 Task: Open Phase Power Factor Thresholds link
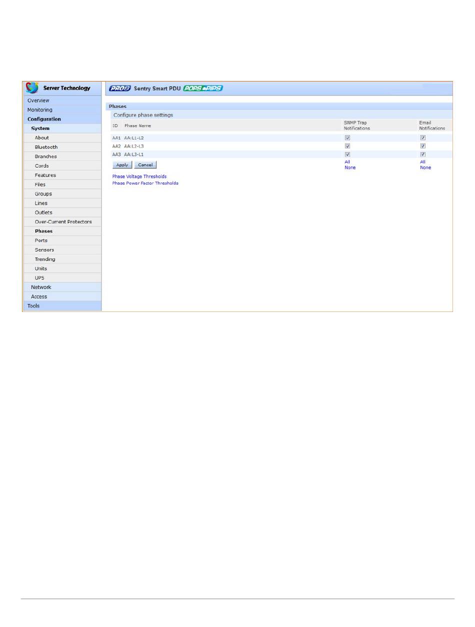click(x=145, y=183)
